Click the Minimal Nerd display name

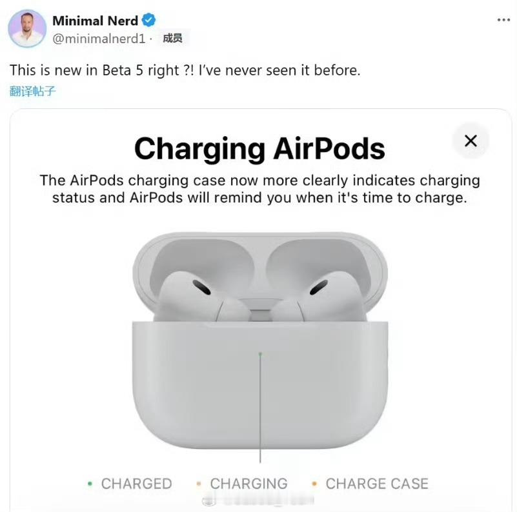96,21
